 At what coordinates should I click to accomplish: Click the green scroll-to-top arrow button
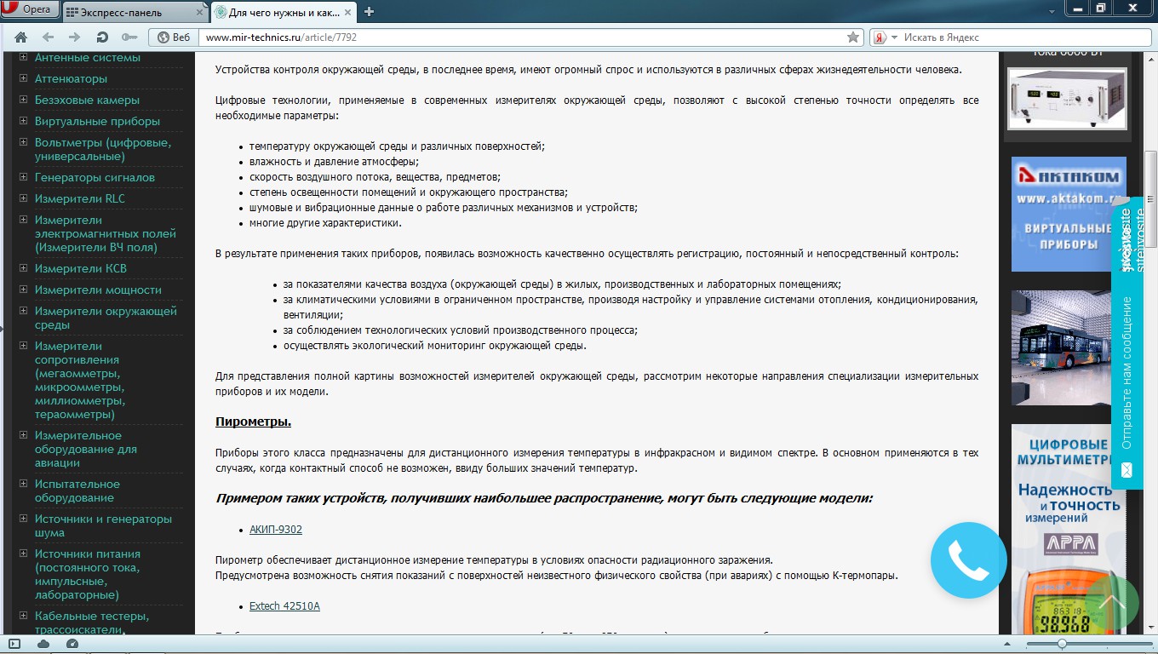point(1111,602)
